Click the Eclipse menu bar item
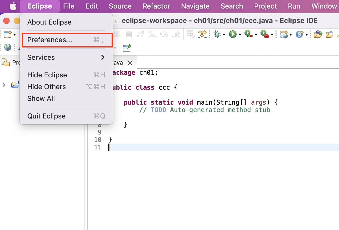Viewport: 339px width, 230px height. [x=40, y=6]
